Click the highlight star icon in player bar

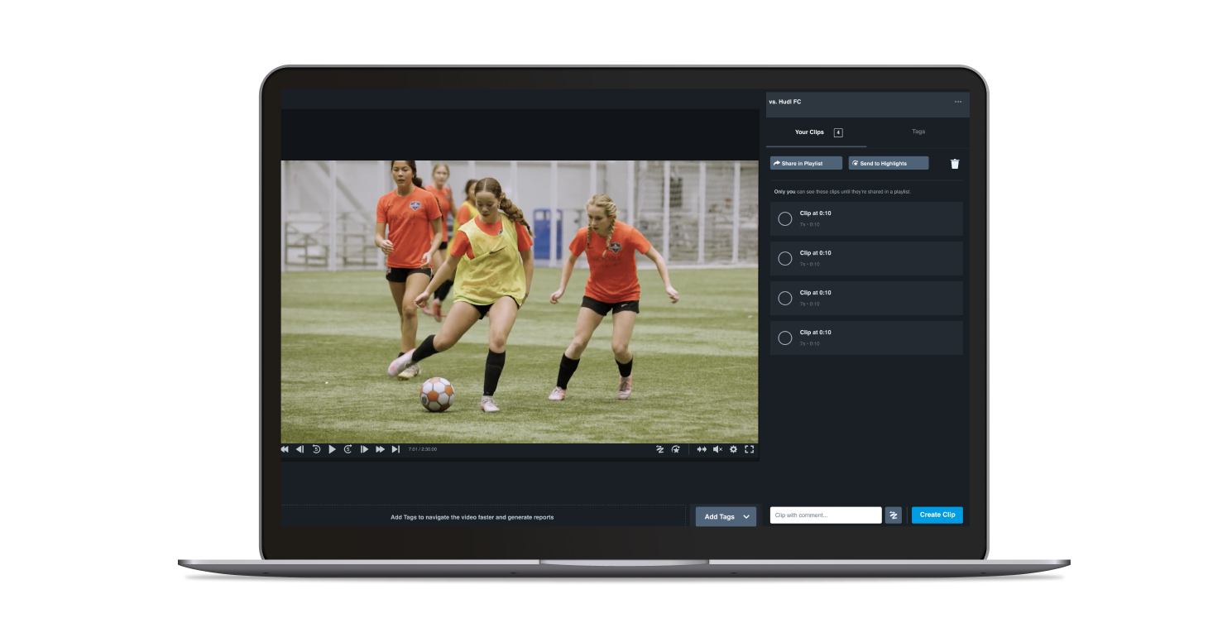tap(676, 449)
